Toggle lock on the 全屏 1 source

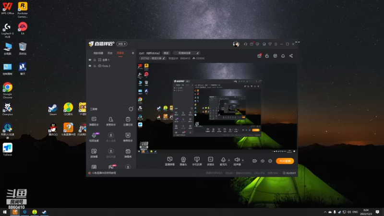95,60
